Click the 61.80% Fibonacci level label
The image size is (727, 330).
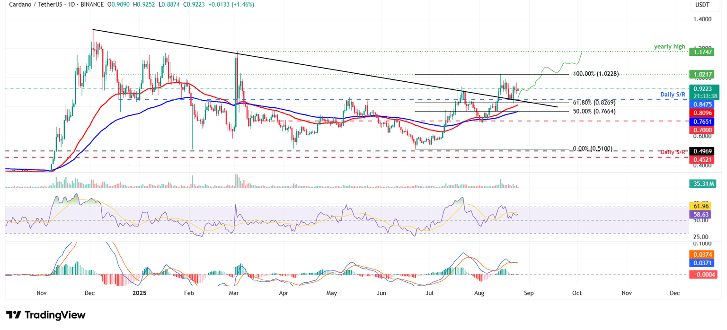[x=594, y=102]
